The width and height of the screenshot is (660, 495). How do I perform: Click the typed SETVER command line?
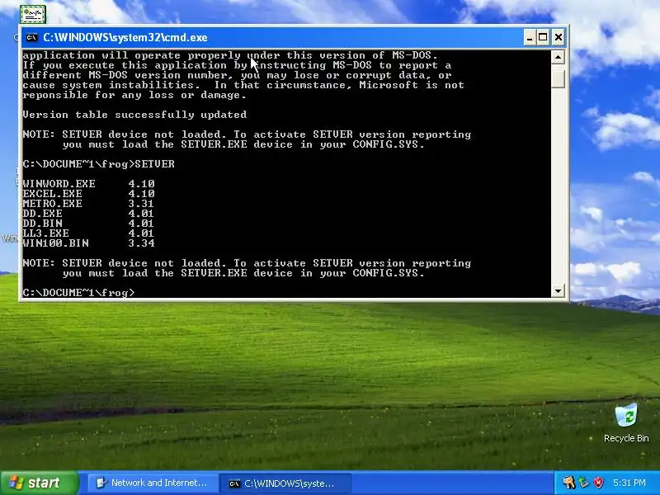(98, 164)
